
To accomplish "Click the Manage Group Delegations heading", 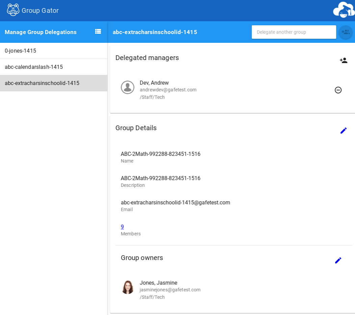I will (x=41, y=32).
